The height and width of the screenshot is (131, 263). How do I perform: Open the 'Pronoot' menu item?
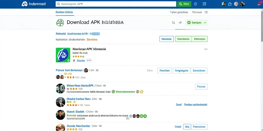[x=197, y=12]
